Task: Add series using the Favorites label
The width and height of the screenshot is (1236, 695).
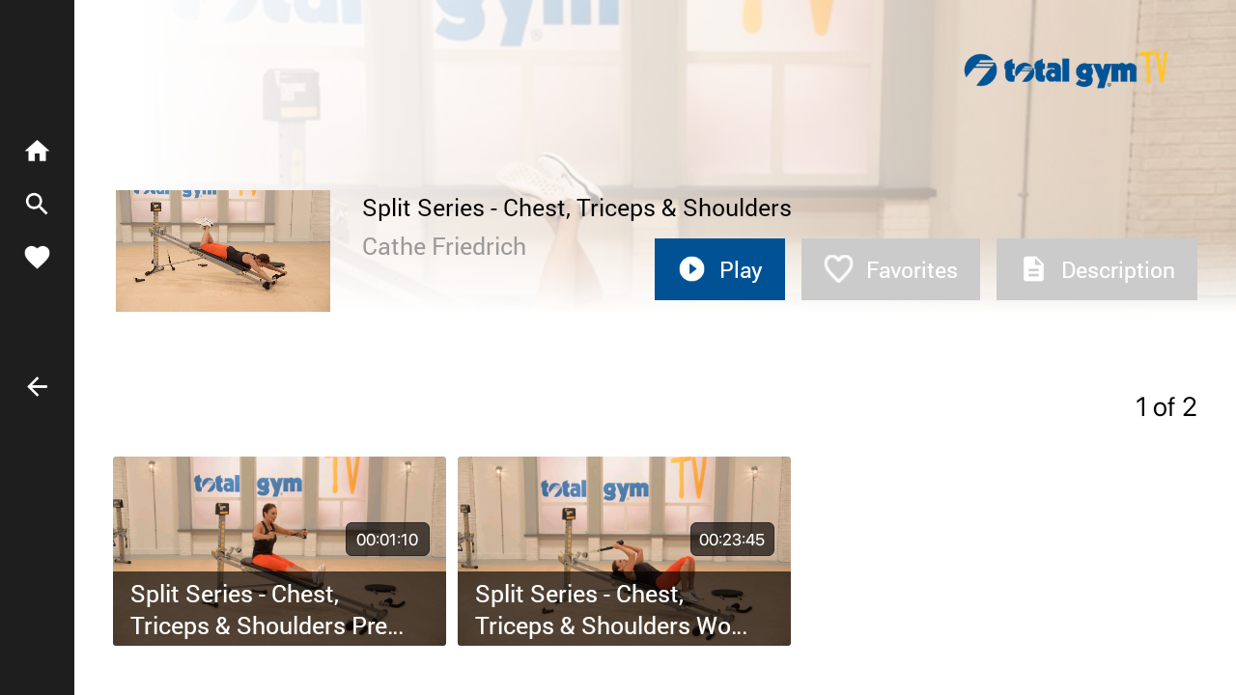Action: pos(912,270)
